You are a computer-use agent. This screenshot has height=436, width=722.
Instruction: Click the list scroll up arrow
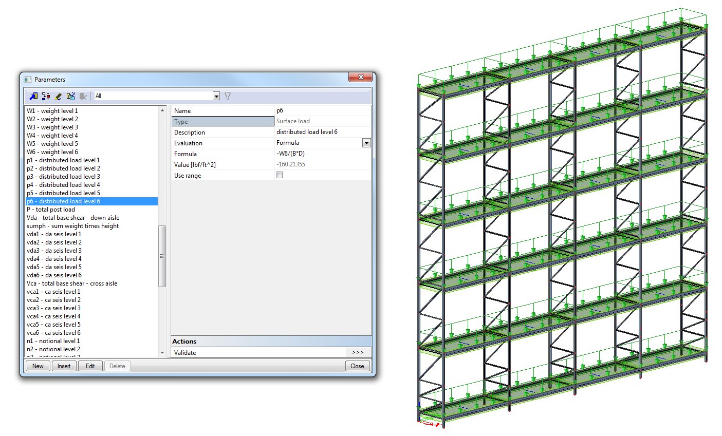(162, 110)
